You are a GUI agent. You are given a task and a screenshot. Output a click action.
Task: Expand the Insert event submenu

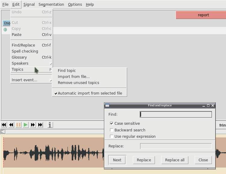(x=31, y=80)
